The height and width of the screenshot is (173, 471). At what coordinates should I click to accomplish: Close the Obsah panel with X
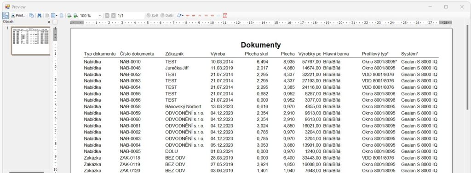49,22
